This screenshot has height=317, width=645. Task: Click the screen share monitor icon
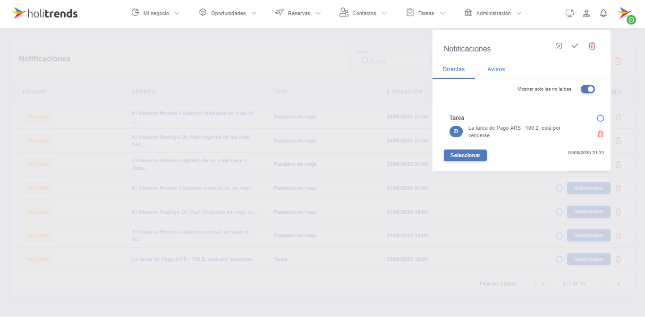[569, 13]
